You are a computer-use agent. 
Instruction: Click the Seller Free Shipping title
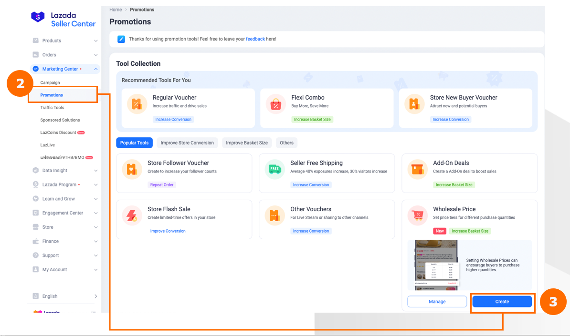[316, 163]
